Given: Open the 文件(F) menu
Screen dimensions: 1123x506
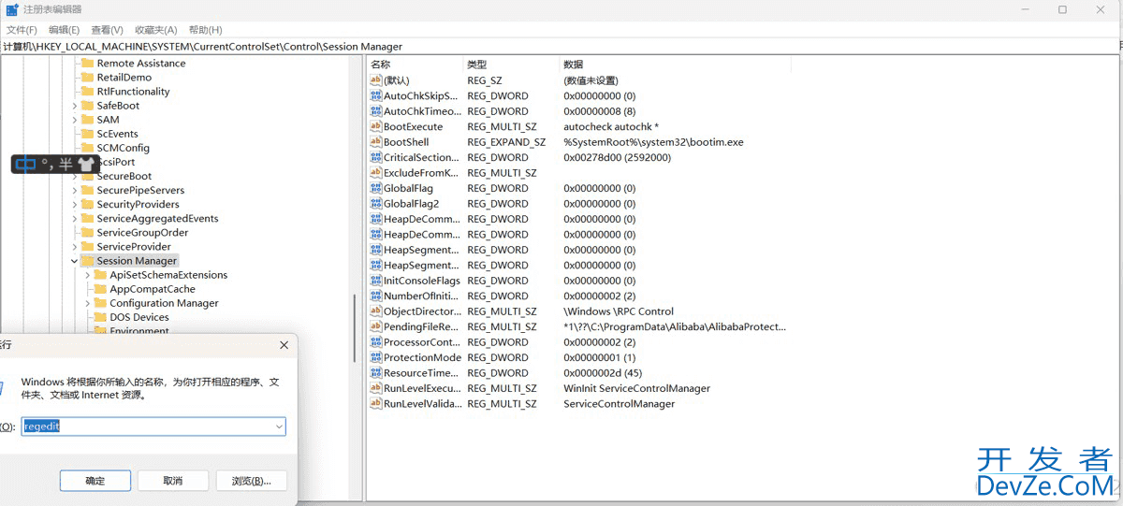Looking at the screenshot, I should pyautogui.click(x=22, y=30).
